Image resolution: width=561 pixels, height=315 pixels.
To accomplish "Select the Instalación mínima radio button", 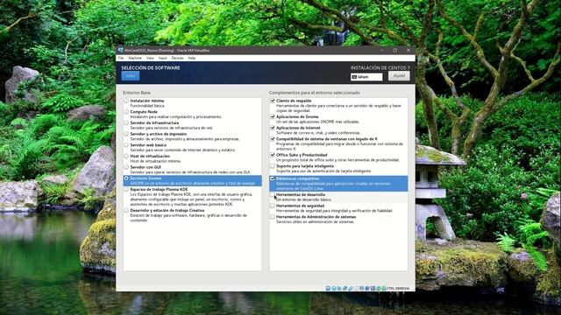I will [x=126, y=101].
